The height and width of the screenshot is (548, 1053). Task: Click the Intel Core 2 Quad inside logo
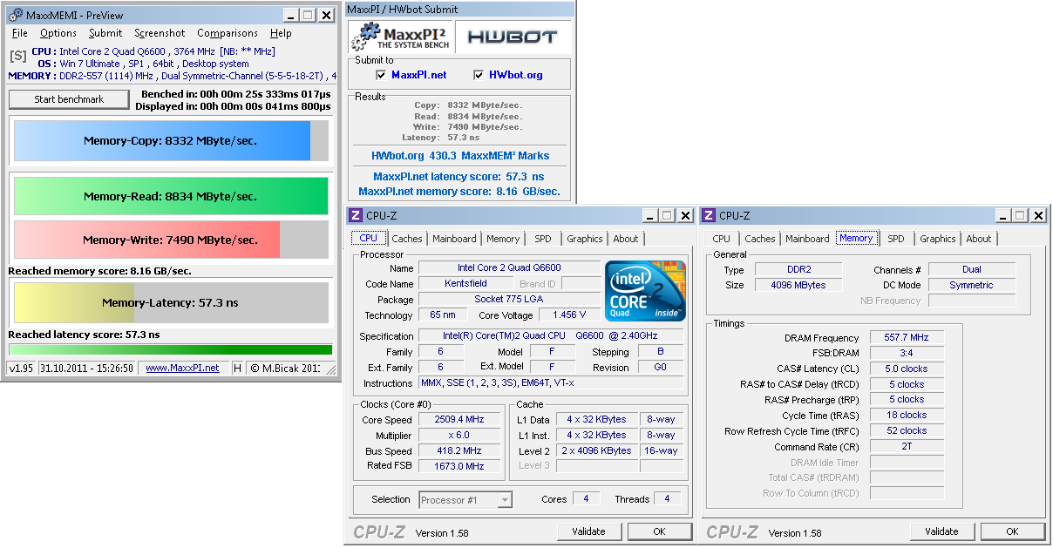[645, 291]
